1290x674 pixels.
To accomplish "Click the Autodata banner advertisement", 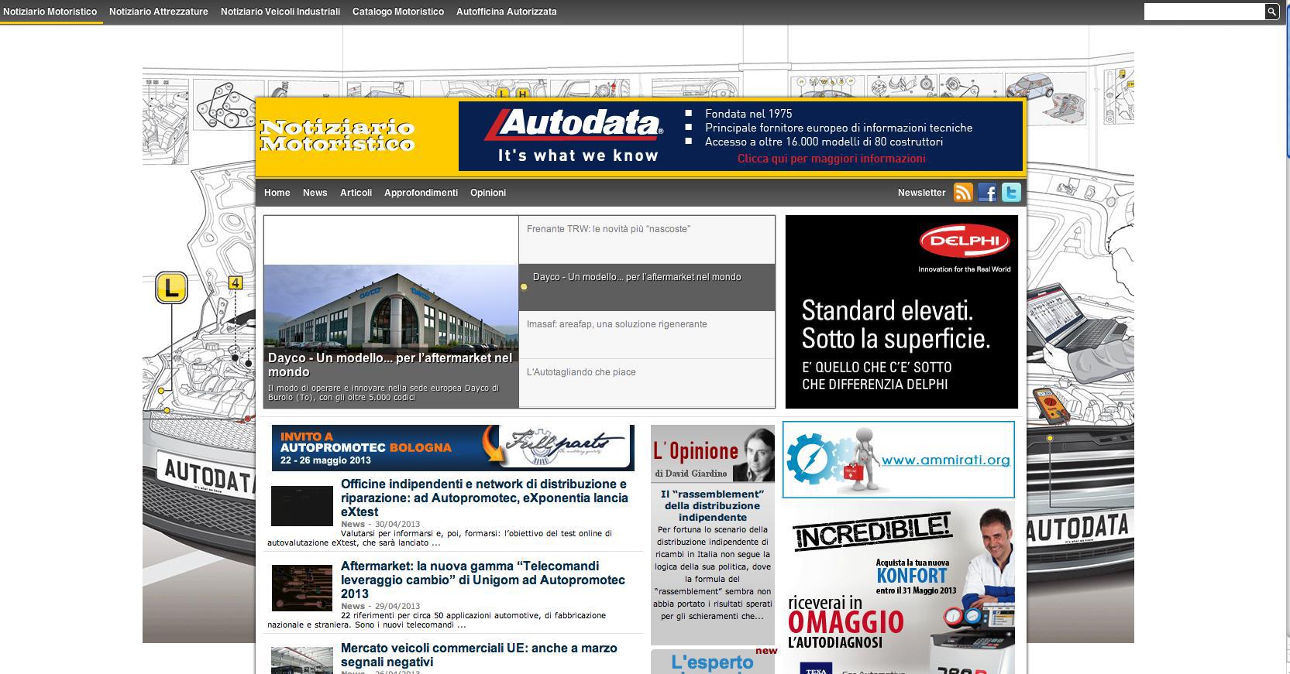I will pos(741,136).
